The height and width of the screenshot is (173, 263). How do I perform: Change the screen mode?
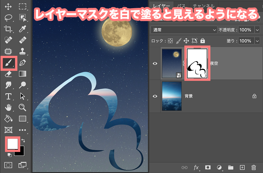pyautogui.click(x=22, y=165)
